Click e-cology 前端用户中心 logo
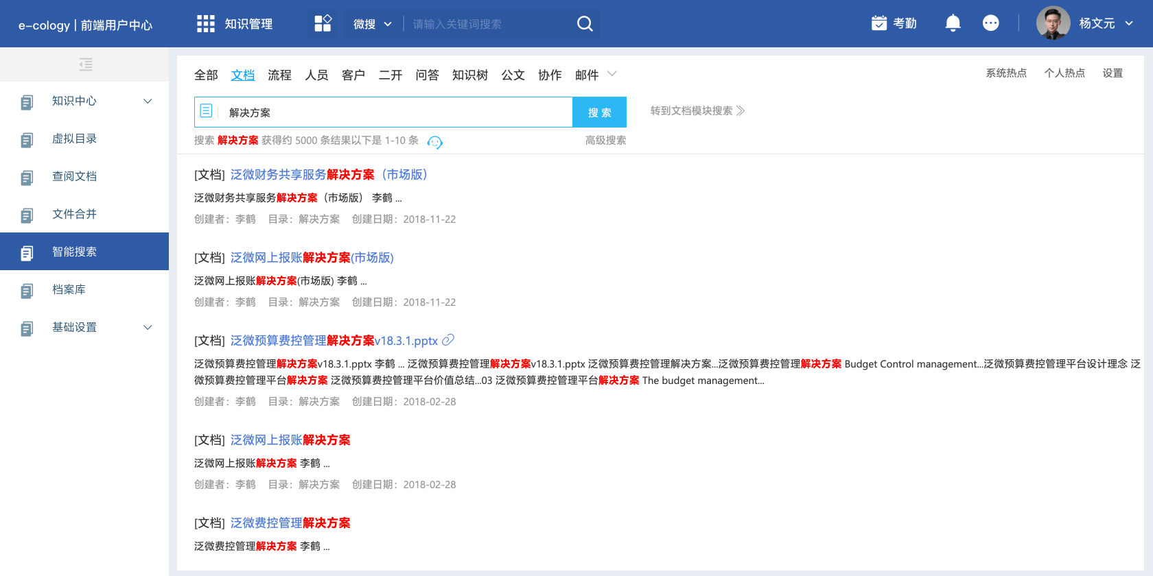This screenshot has width=1153, height=576. tap(85, 25)
